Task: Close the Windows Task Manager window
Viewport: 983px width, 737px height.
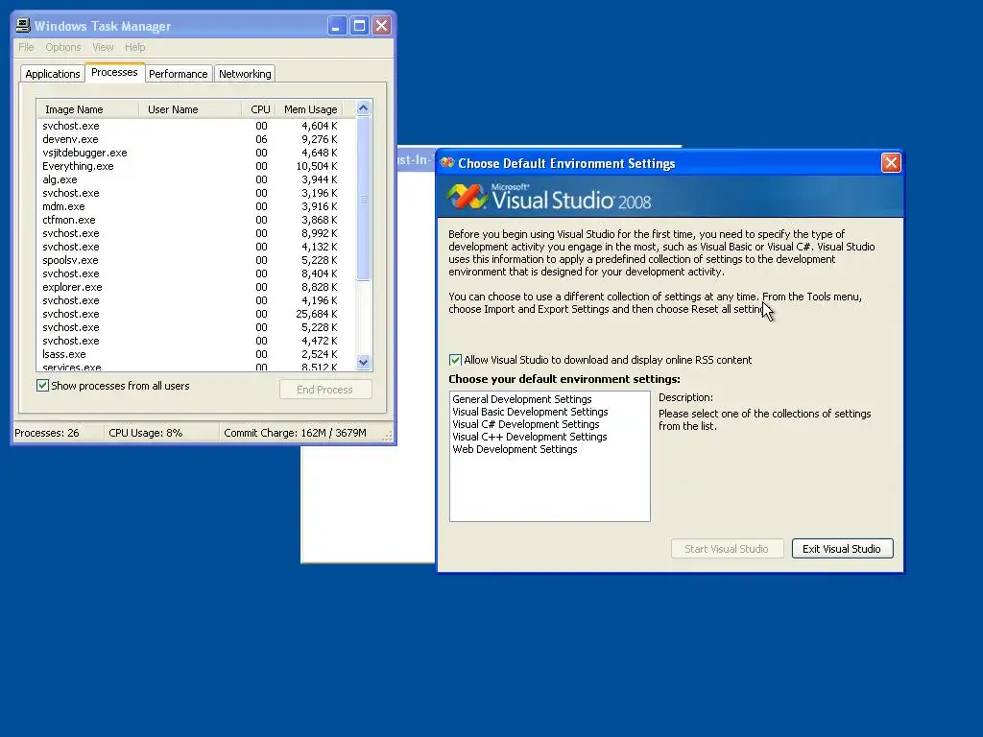Action: tap(381, 26)
